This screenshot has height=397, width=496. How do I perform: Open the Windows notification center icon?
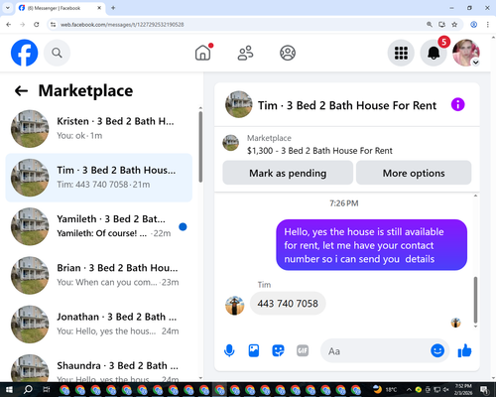click(x=484, y=390)
